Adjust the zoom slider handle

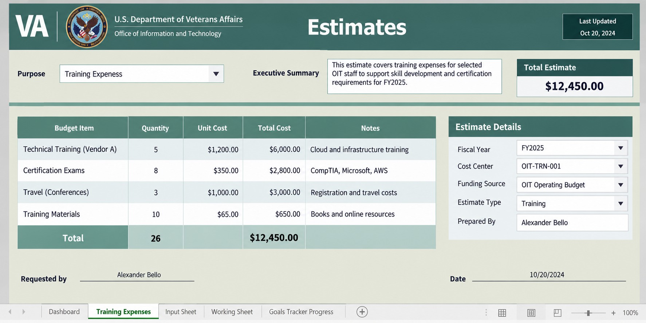588,313
